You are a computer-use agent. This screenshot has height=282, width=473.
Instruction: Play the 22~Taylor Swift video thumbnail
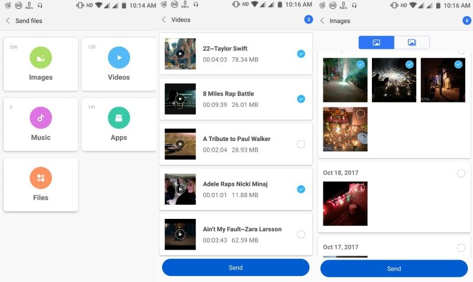click(x=180, y=54)
